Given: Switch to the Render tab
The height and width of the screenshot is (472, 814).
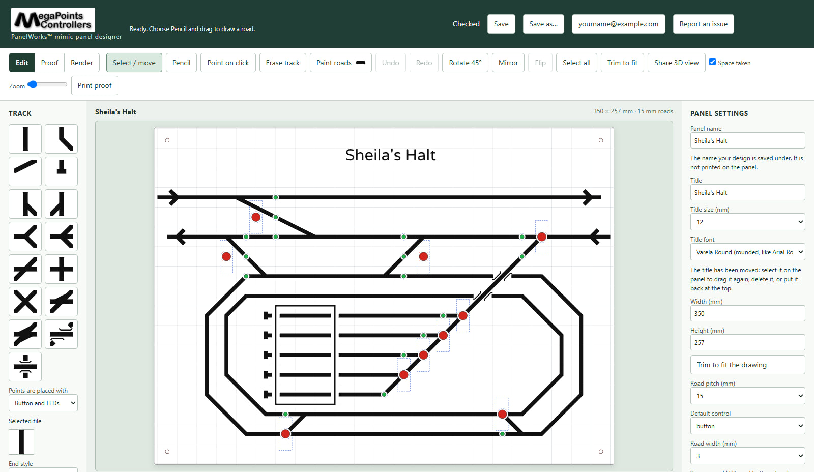Looking at the screenshot, I should 82,63.
